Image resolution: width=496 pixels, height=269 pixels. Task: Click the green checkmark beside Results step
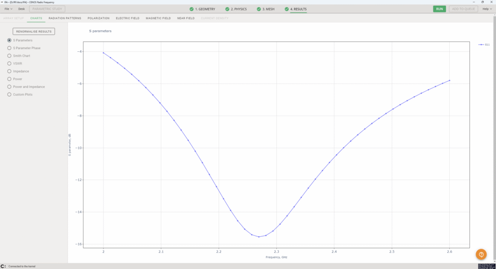(x=287, y=9)
